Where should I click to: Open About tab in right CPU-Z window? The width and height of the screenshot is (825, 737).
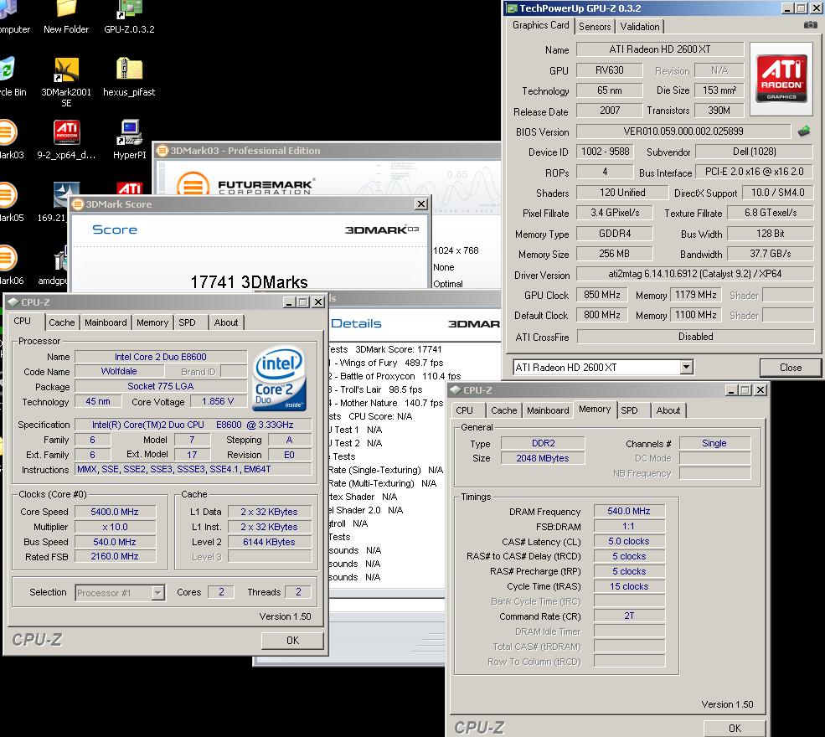point(668,410)
